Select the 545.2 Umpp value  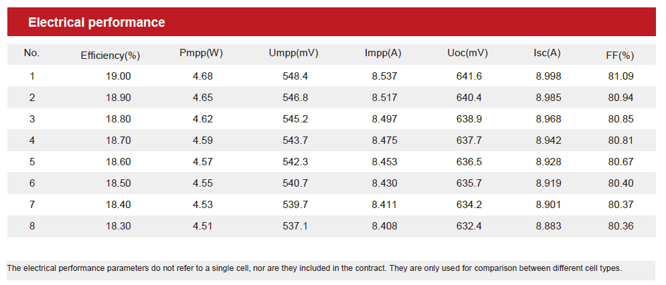click(x=295, y=119)
